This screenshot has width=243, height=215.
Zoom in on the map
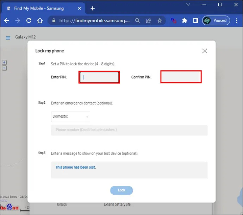[4, 62]
